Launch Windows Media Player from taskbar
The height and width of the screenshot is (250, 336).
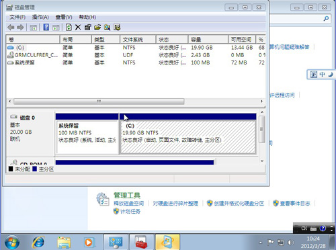tap(89, 242)
